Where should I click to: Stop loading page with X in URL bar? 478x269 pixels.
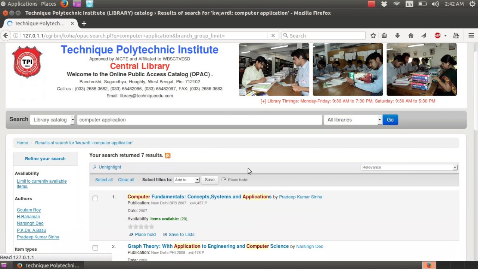coord(273,35)
